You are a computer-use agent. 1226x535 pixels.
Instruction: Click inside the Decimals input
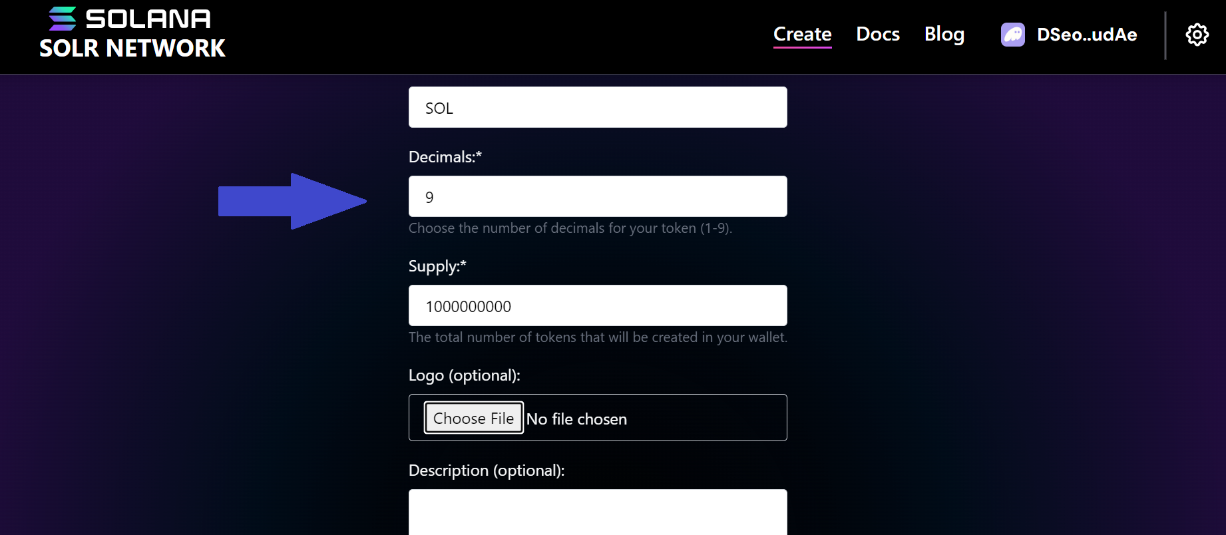597,196
